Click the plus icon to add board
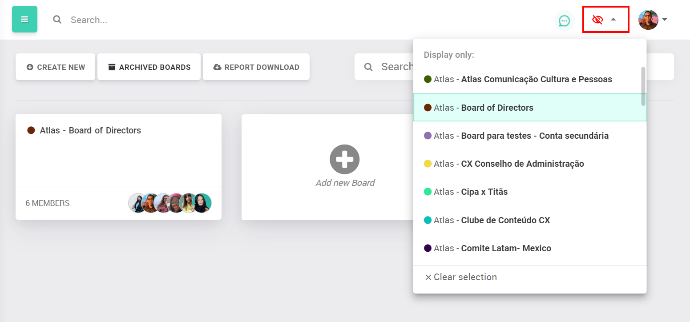The width and height of the screenshot is (690, 322). (344, 159)
